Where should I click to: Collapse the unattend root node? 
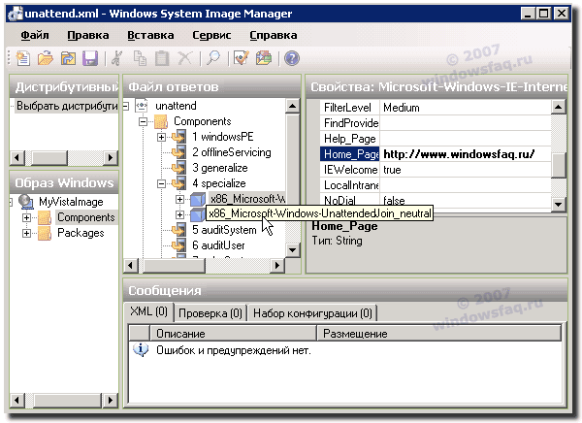pyautogui.click(x=126, y=106)
